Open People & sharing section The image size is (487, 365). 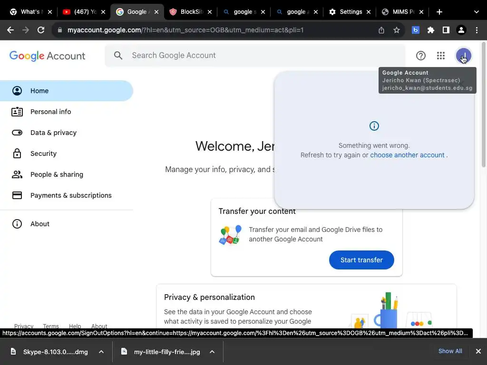pyautogui.click(x=67, y=174)
